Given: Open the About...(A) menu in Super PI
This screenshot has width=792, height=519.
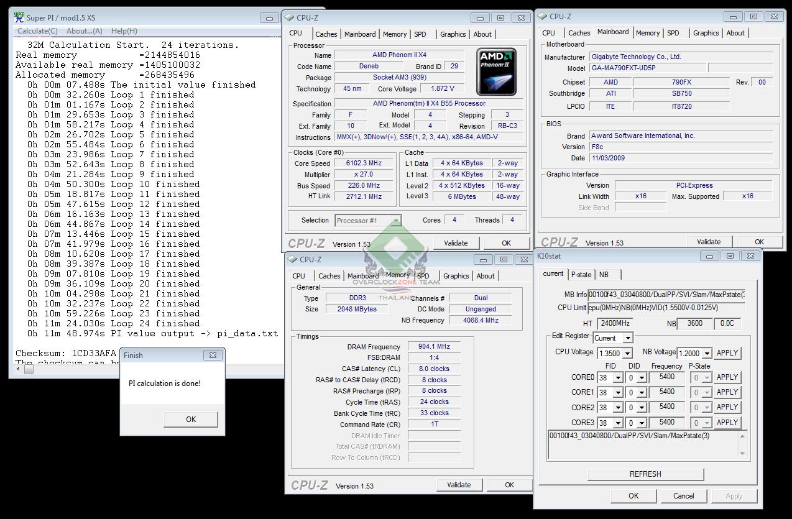Looking at the screenshot, I should [85, 30].
